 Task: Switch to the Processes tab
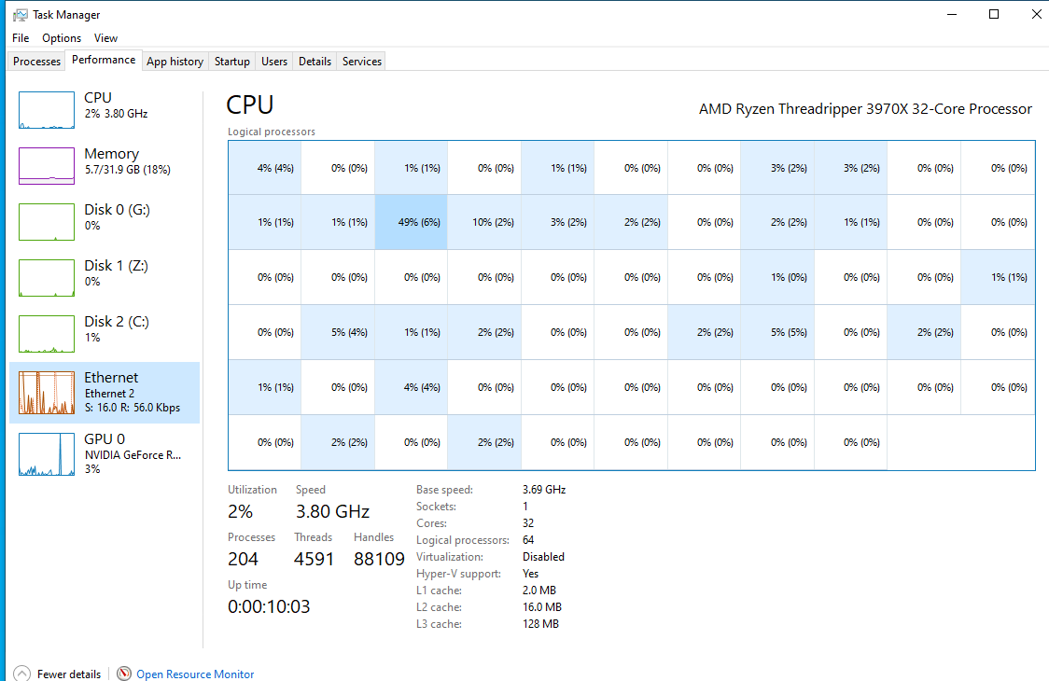(37, 62)
